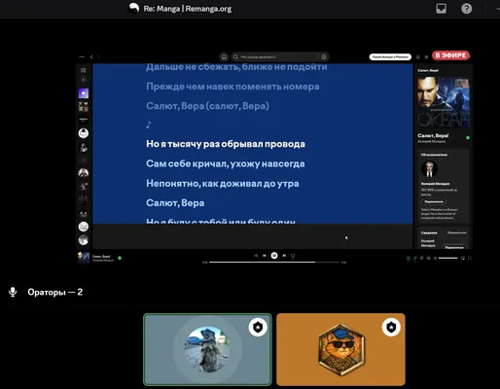Click the browse icon inside Spotify search bar
The image size is (500, 389).
[323, 57]
